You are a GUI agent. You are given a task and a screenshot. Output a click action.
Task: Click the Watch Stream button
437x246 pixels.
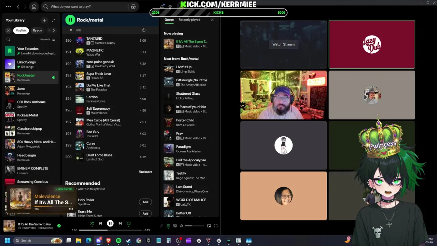[x=283, y=44]
